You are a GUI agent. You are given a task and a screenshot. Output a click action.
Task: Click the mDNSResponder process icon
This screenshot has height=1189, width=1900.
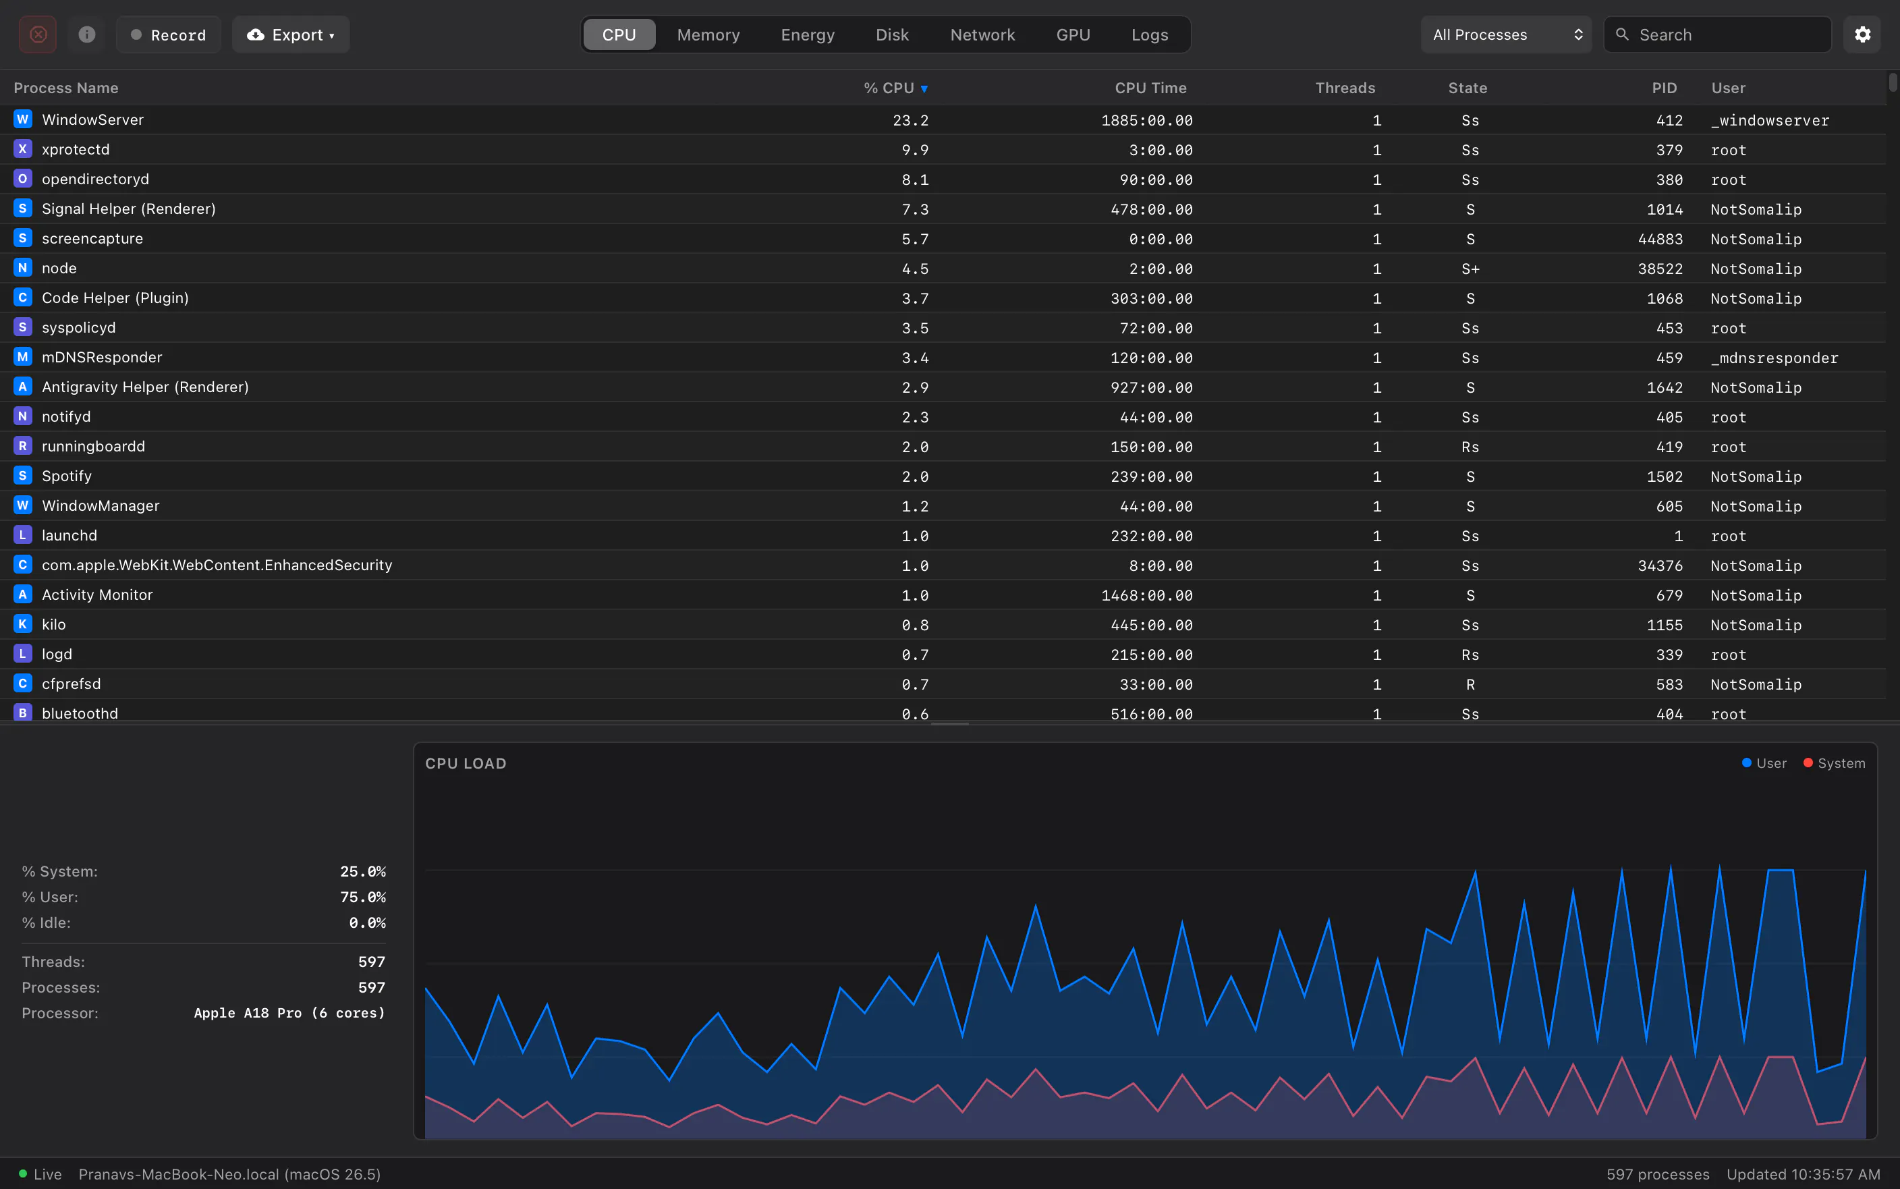click(23, 357)
